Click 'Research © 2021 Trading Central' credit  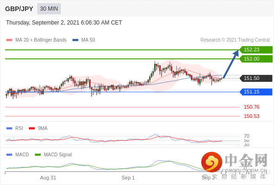235,40
